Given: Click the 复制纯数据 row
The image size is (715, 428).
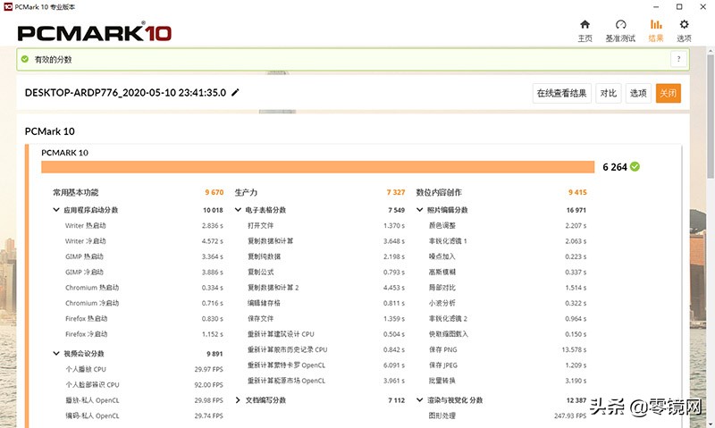Looking at the screenshot, I should [x=326, y=256].
